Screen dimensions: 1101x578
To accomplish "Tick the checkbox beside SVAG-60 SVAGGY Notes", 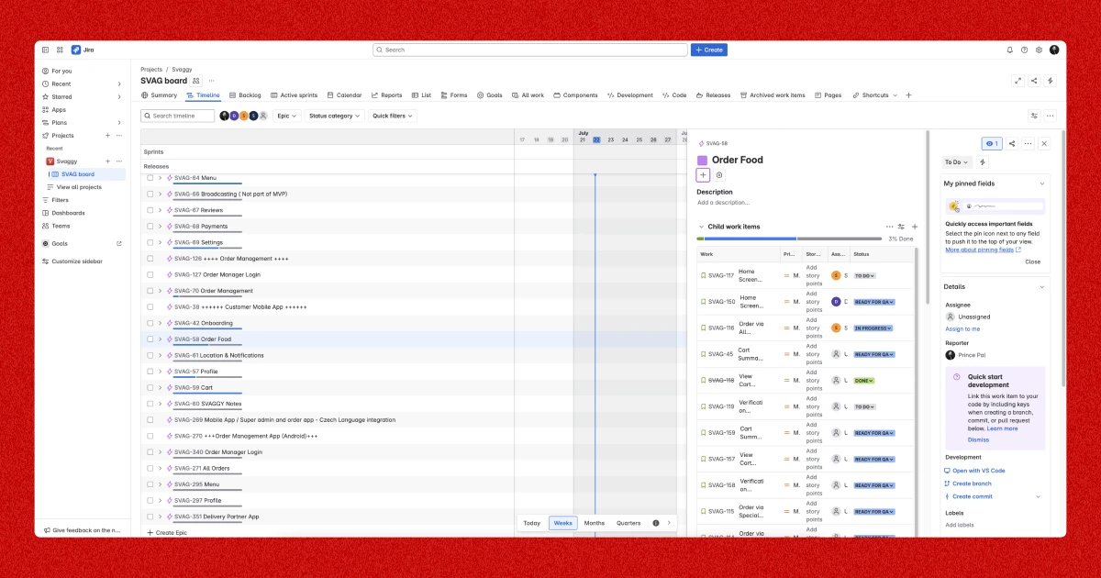I will pyautogui.click(x=150, y=404).
